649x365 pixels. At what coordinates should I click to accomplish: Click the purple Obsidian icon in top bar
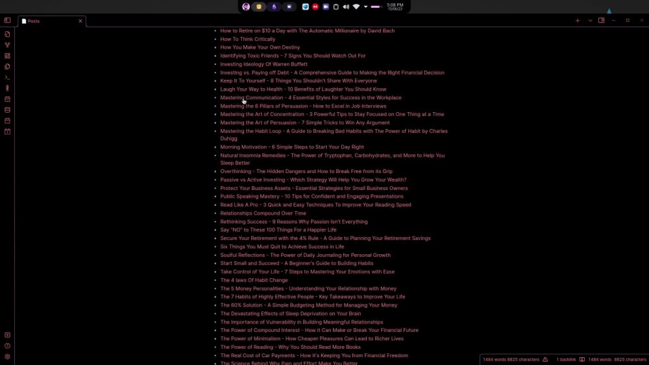pyautogui.click(x=274, y=6)
